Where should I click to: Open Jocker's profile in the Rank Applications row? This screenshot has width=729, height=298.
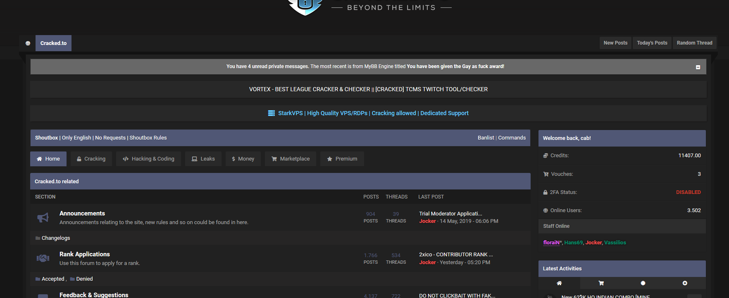tap(427, 263)
